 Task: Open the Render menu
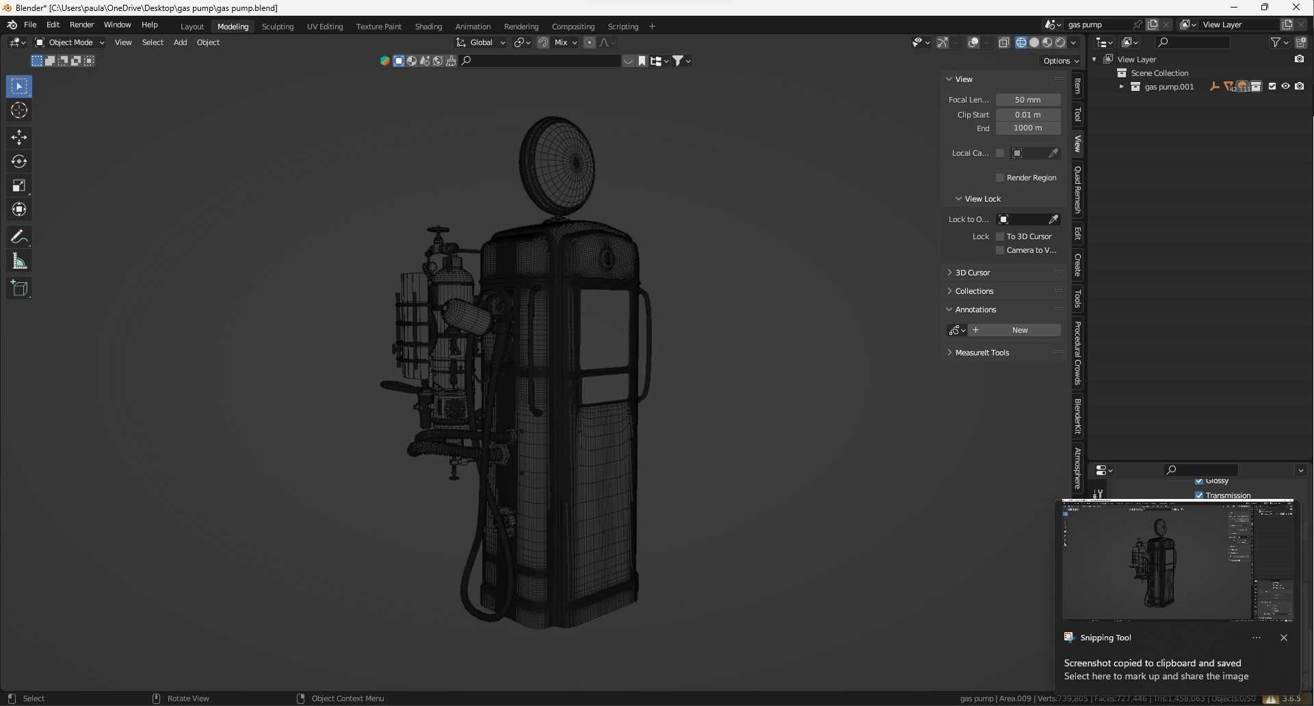coord(81,25)
